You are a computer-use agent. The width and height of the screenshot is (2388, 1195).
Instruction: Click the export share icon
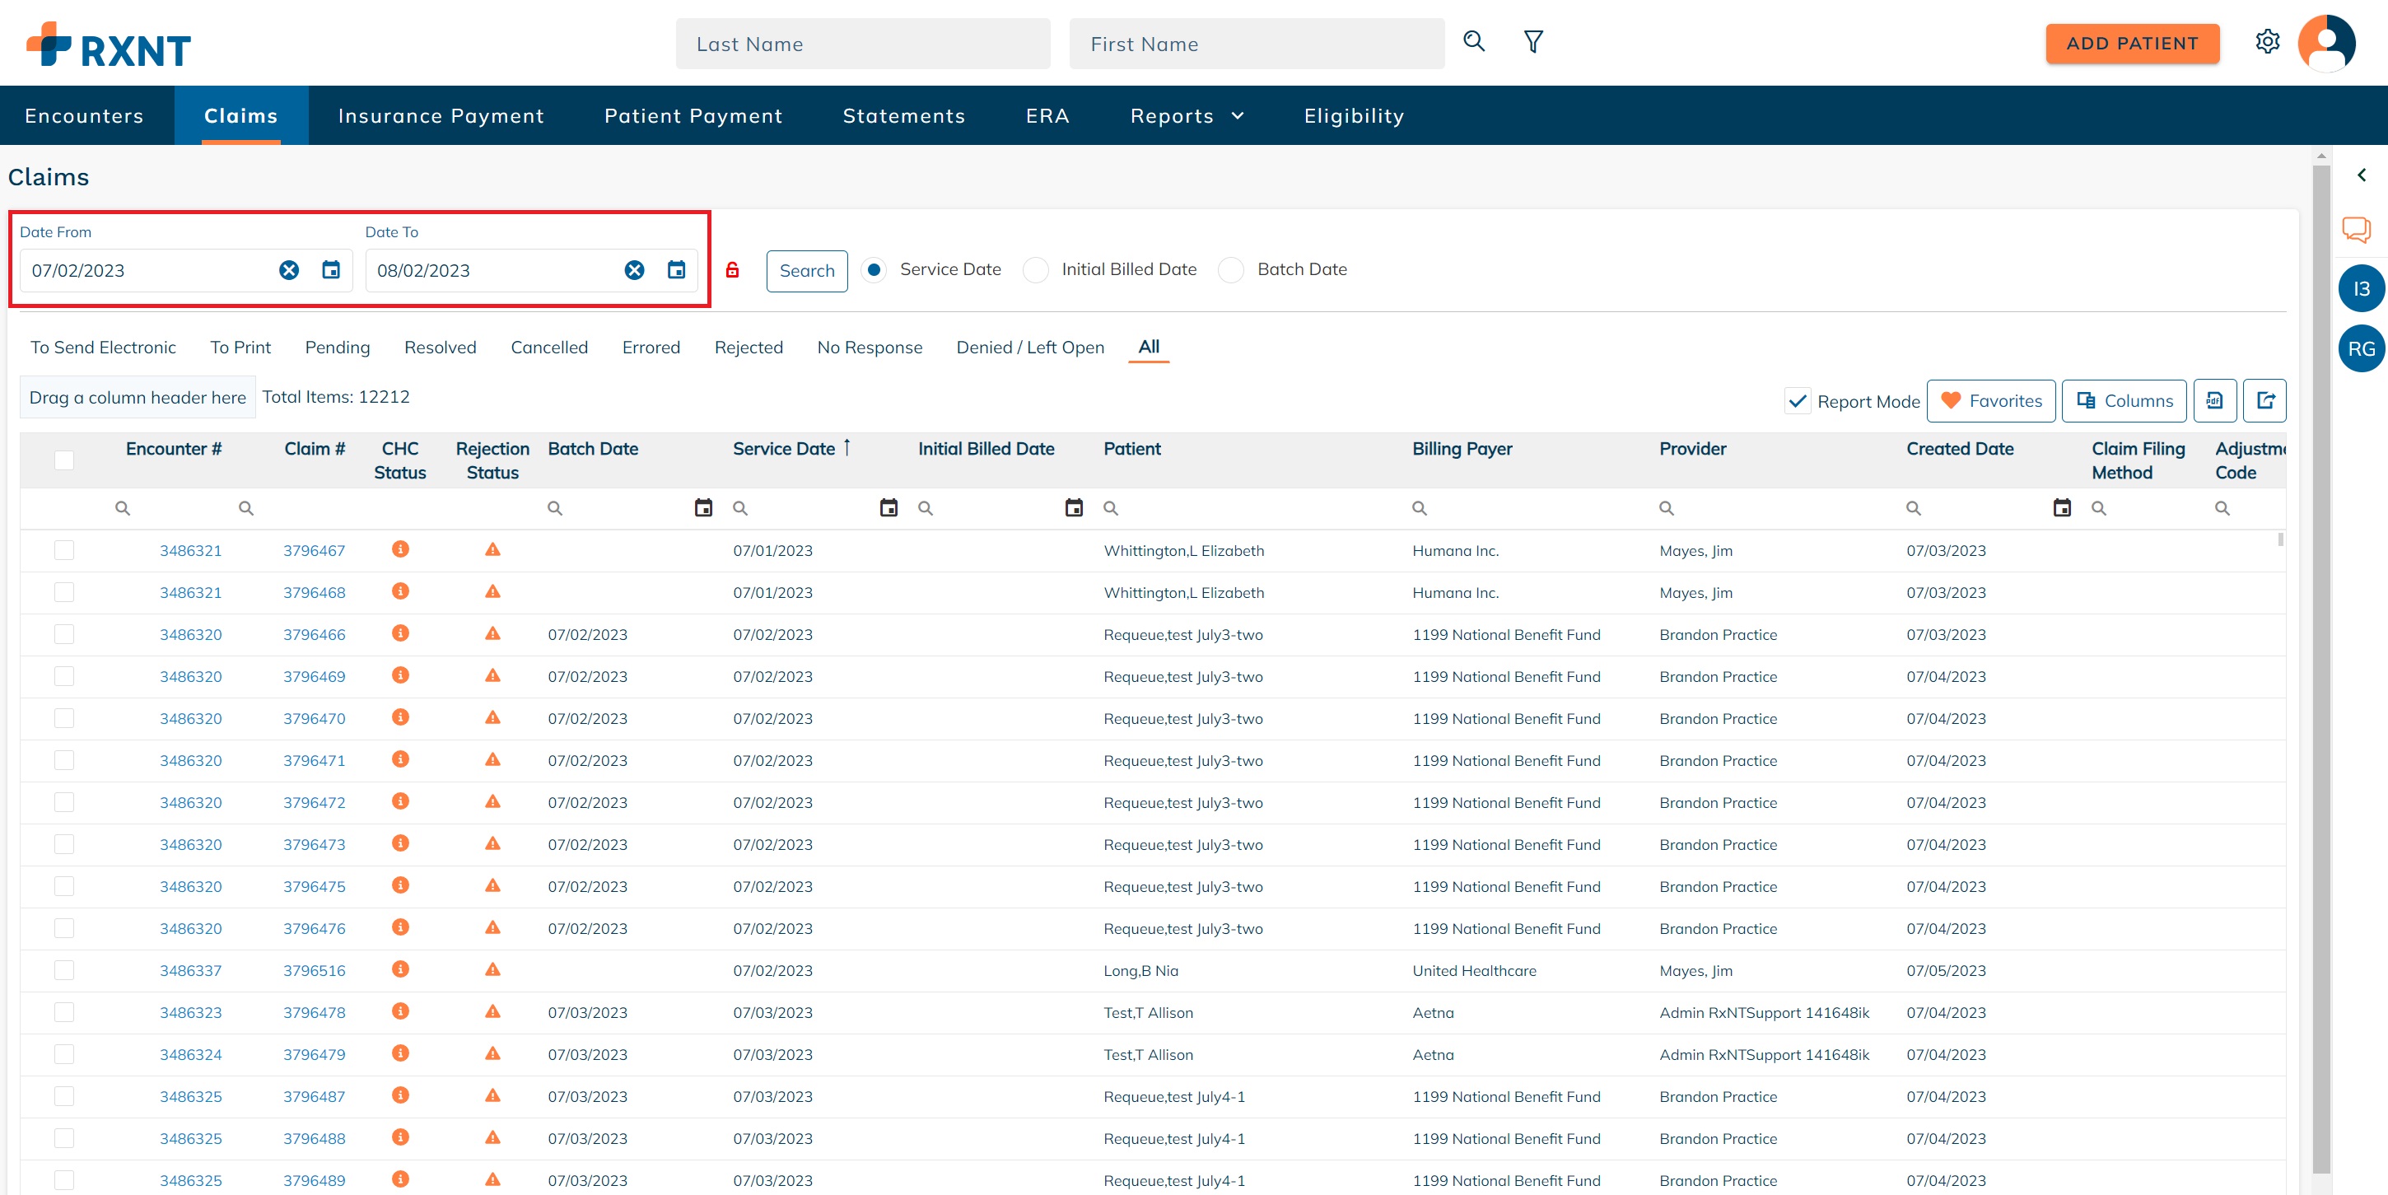[x=2264, y=400]
